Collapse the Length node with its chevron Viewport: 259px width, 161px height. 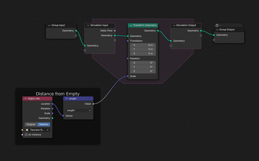click(x=67, y=99)
